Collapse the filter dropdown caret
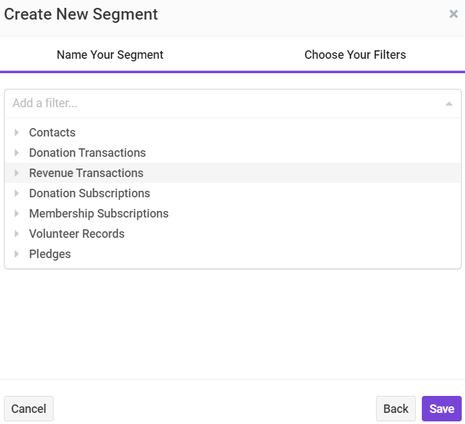465x424 pixels. (449, 104)
